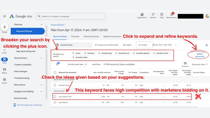Click the 'branded shoes' keyword search box

73,45
